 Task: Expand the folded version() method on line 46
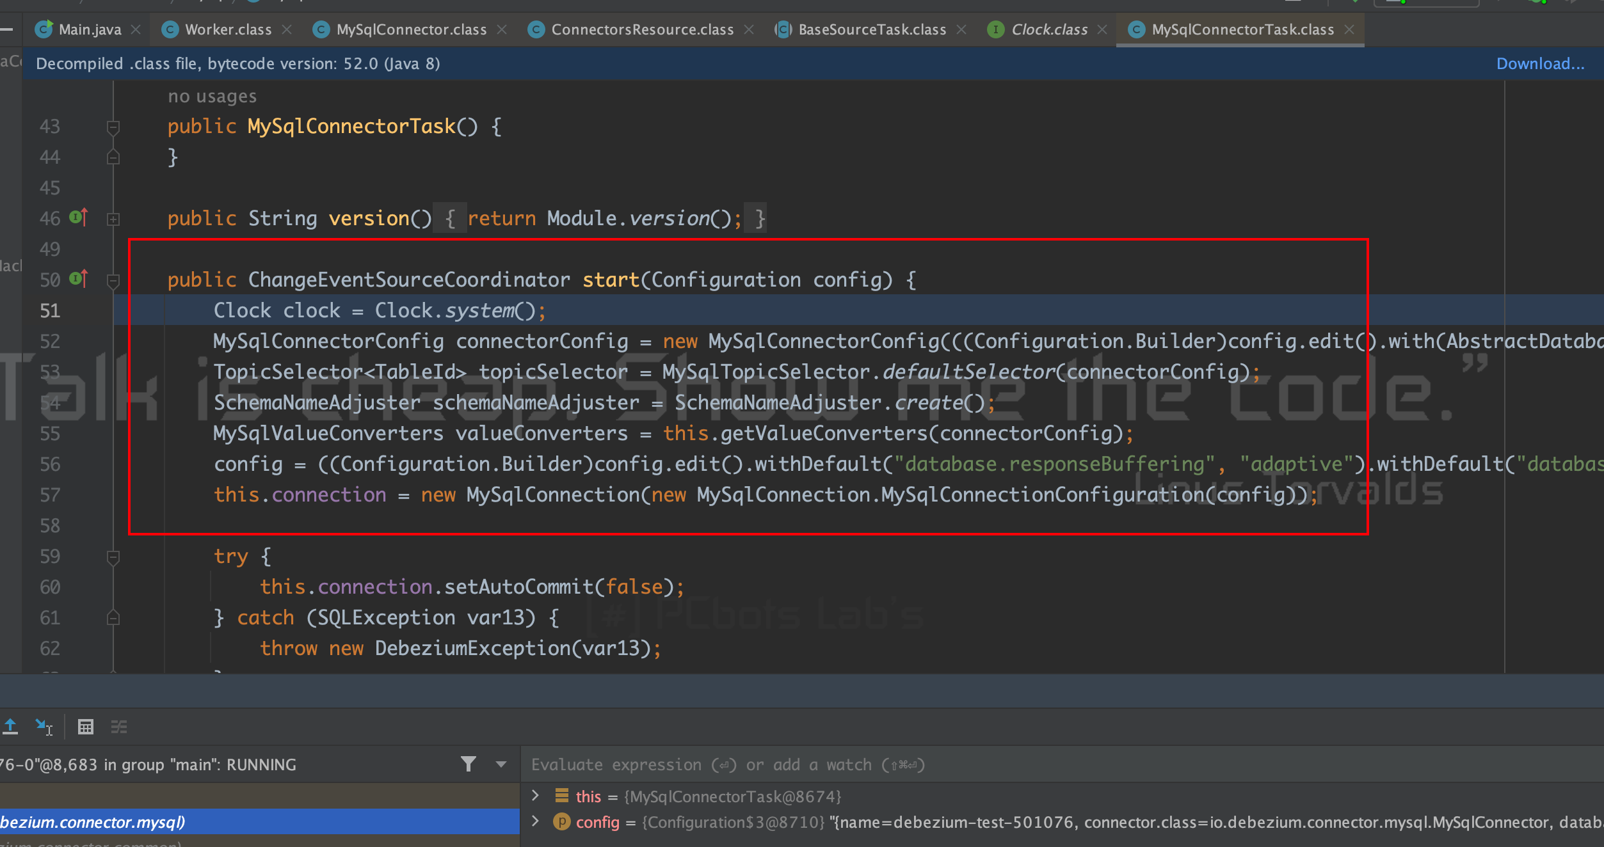[113, 219]
